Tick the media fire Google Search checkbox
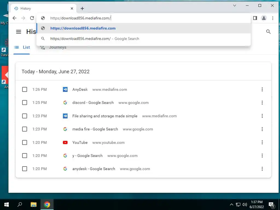The width and height of the screenshot is (280, 210). [x=24, y=129]
